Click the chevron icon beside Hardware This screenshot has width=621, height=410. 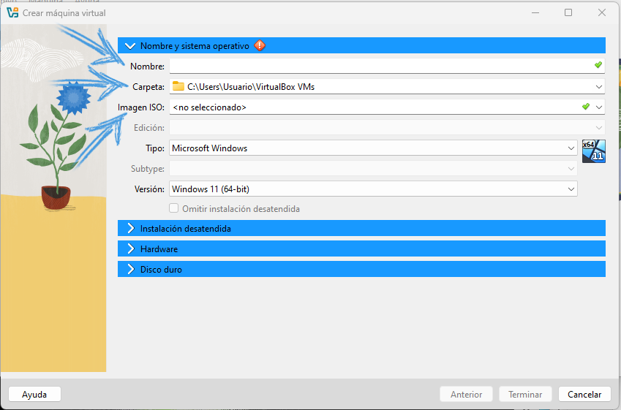click(x=130, y=249)
